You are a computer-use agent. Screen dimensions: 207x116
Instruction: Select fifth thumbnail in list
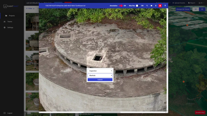(x=32, y=102)
